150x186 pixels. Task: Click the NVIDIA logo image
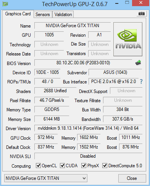tap(128, 39)
